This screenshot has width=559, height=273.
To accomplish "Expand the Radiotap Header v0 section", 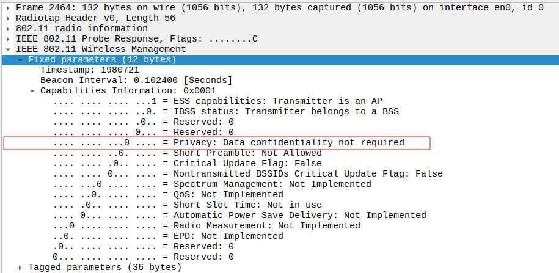I will pos(8,18).
